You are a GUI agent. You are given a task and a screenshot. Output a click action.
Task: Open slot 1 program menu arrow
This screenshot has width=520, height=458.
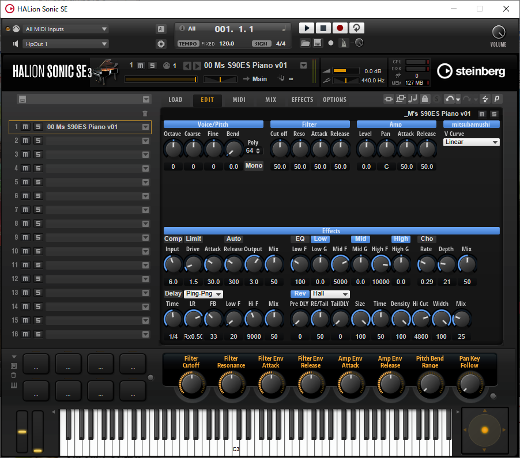(145, 127)
